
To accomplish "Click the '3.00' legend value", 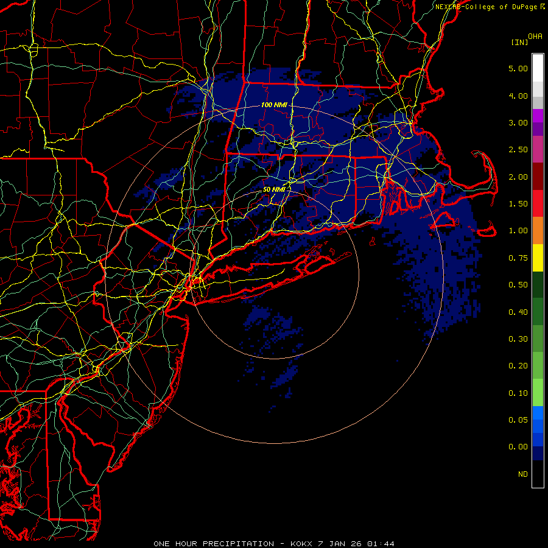I will [x=518, y=122].
